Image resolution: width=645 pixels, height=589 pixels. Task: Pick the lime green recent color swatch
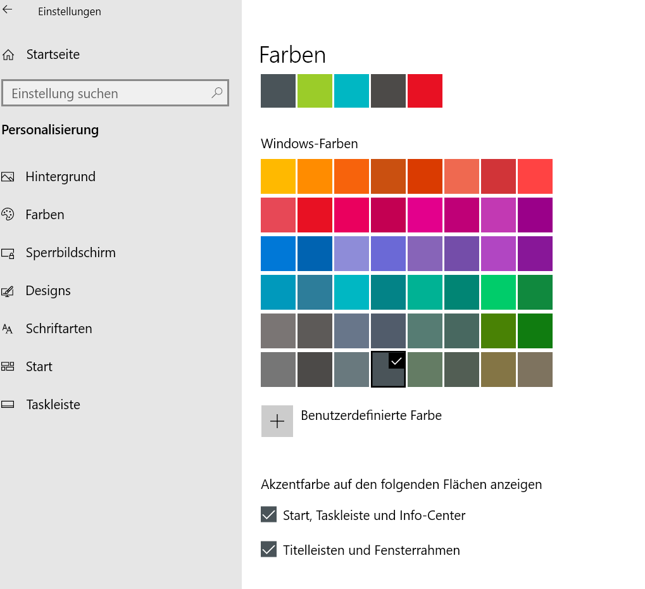pyautogui.click(x=315, y=91)
